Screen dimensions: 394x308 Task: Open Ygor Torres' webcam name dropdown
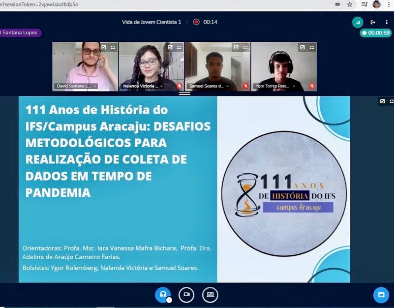[x=294, y=86]
